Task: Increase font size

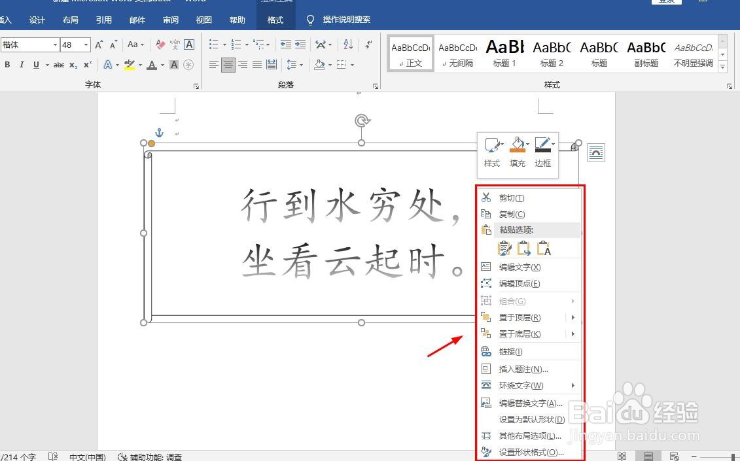Action: pos(99,45)
